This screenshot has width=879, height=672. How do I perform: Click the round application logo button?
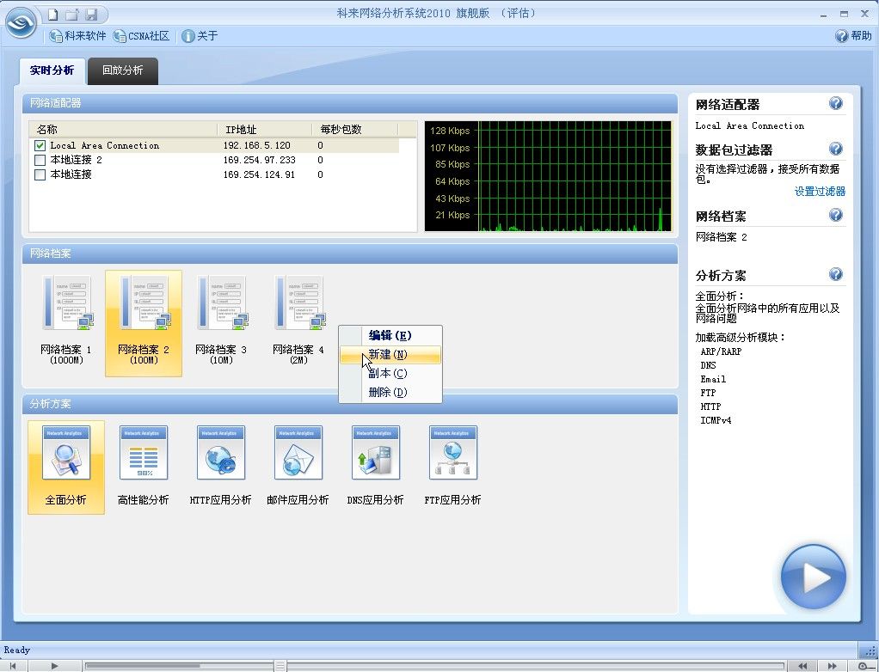pos(22,23)
